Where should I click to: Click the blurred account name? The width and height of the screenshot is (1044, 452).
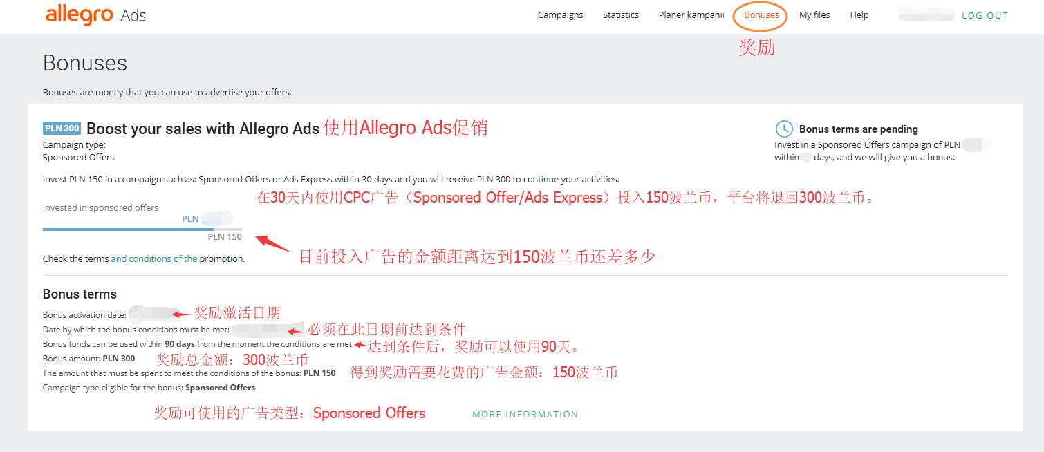pos(925,15)
